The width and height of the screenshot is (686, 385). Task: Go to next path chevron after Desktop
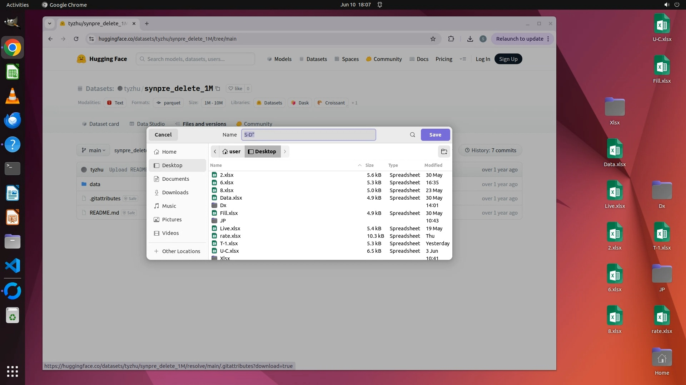point(285,152)
